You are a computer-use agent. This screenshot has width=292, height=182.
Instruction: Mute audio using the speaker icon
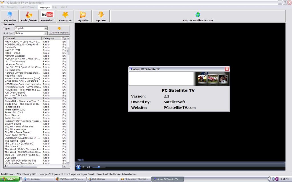click(x=89, y=167)
